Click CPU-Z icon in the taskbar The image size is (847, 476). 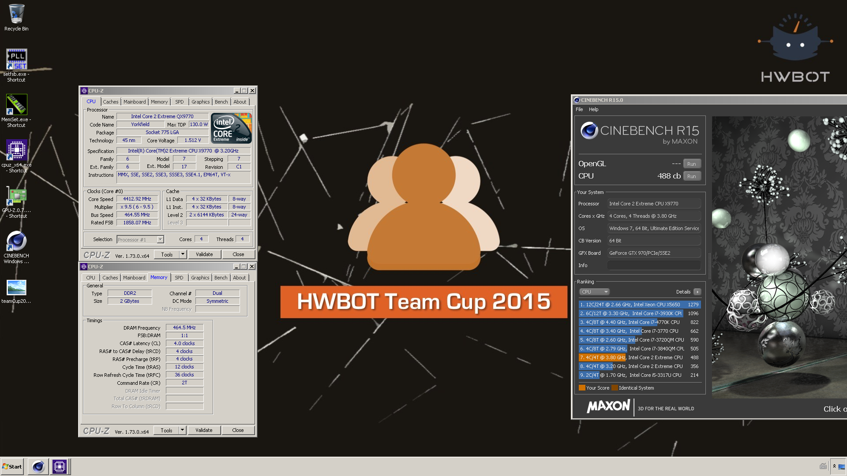pos(59,466)
